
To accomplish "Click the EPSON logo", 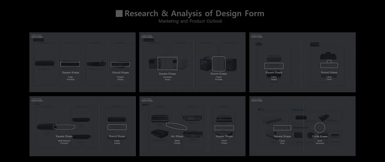I will click(x=315, y=44).
